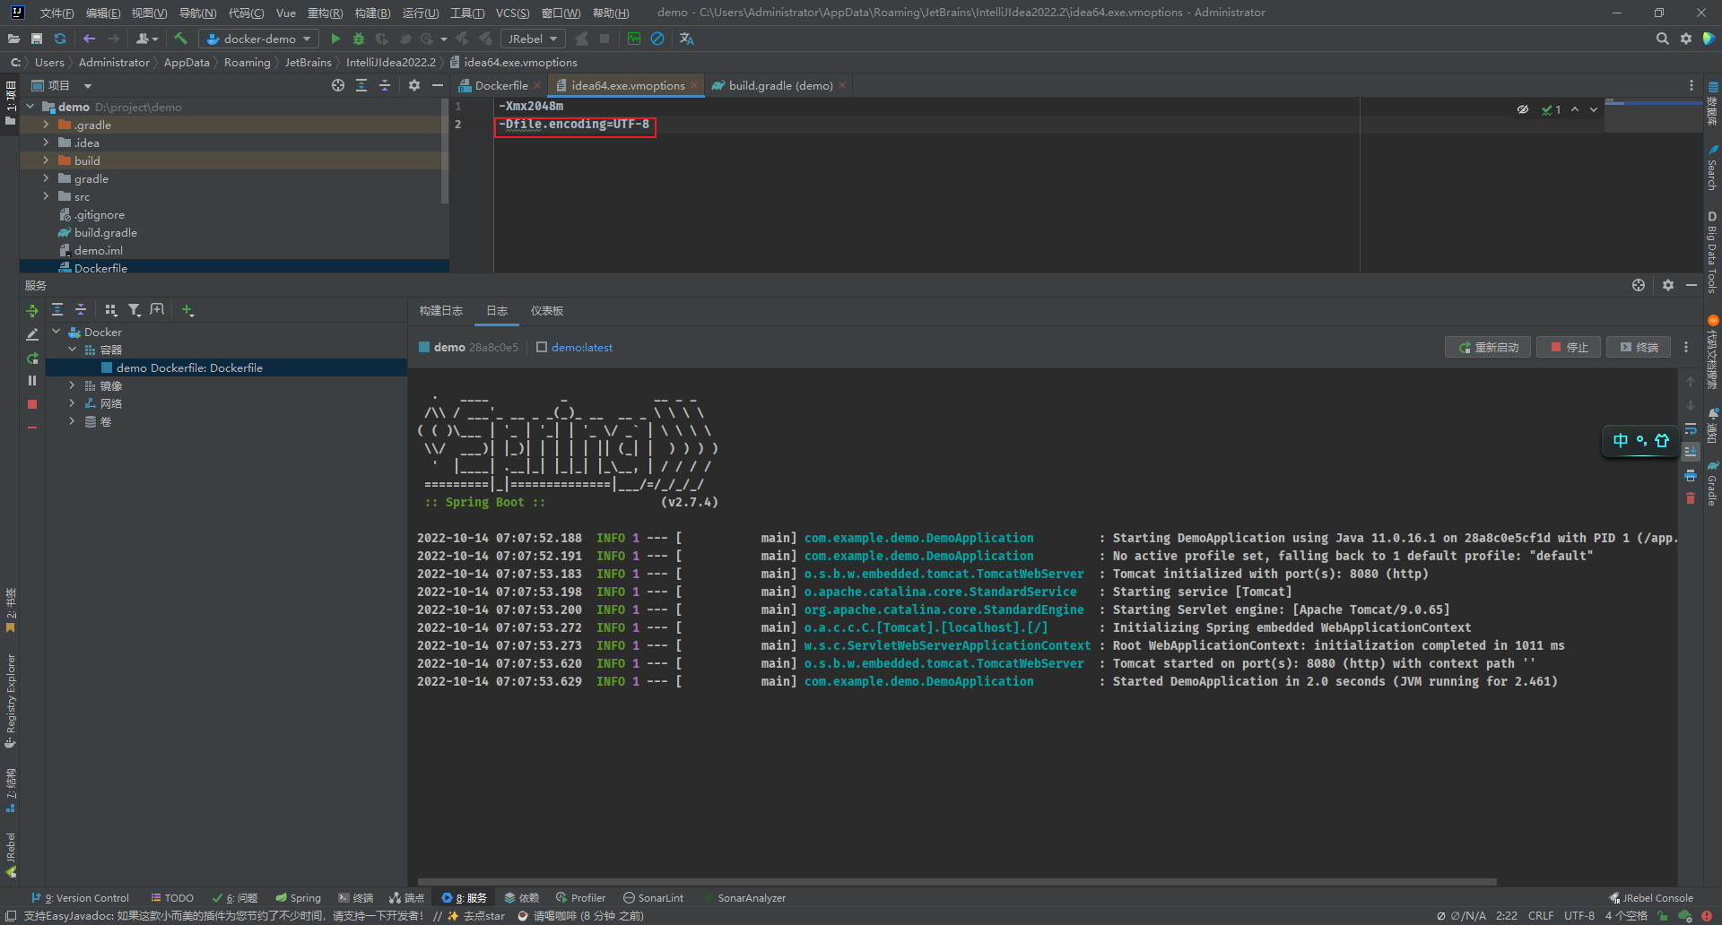Start the Debug bug icon
The image size is (1722, 925).
click(359, 39)
